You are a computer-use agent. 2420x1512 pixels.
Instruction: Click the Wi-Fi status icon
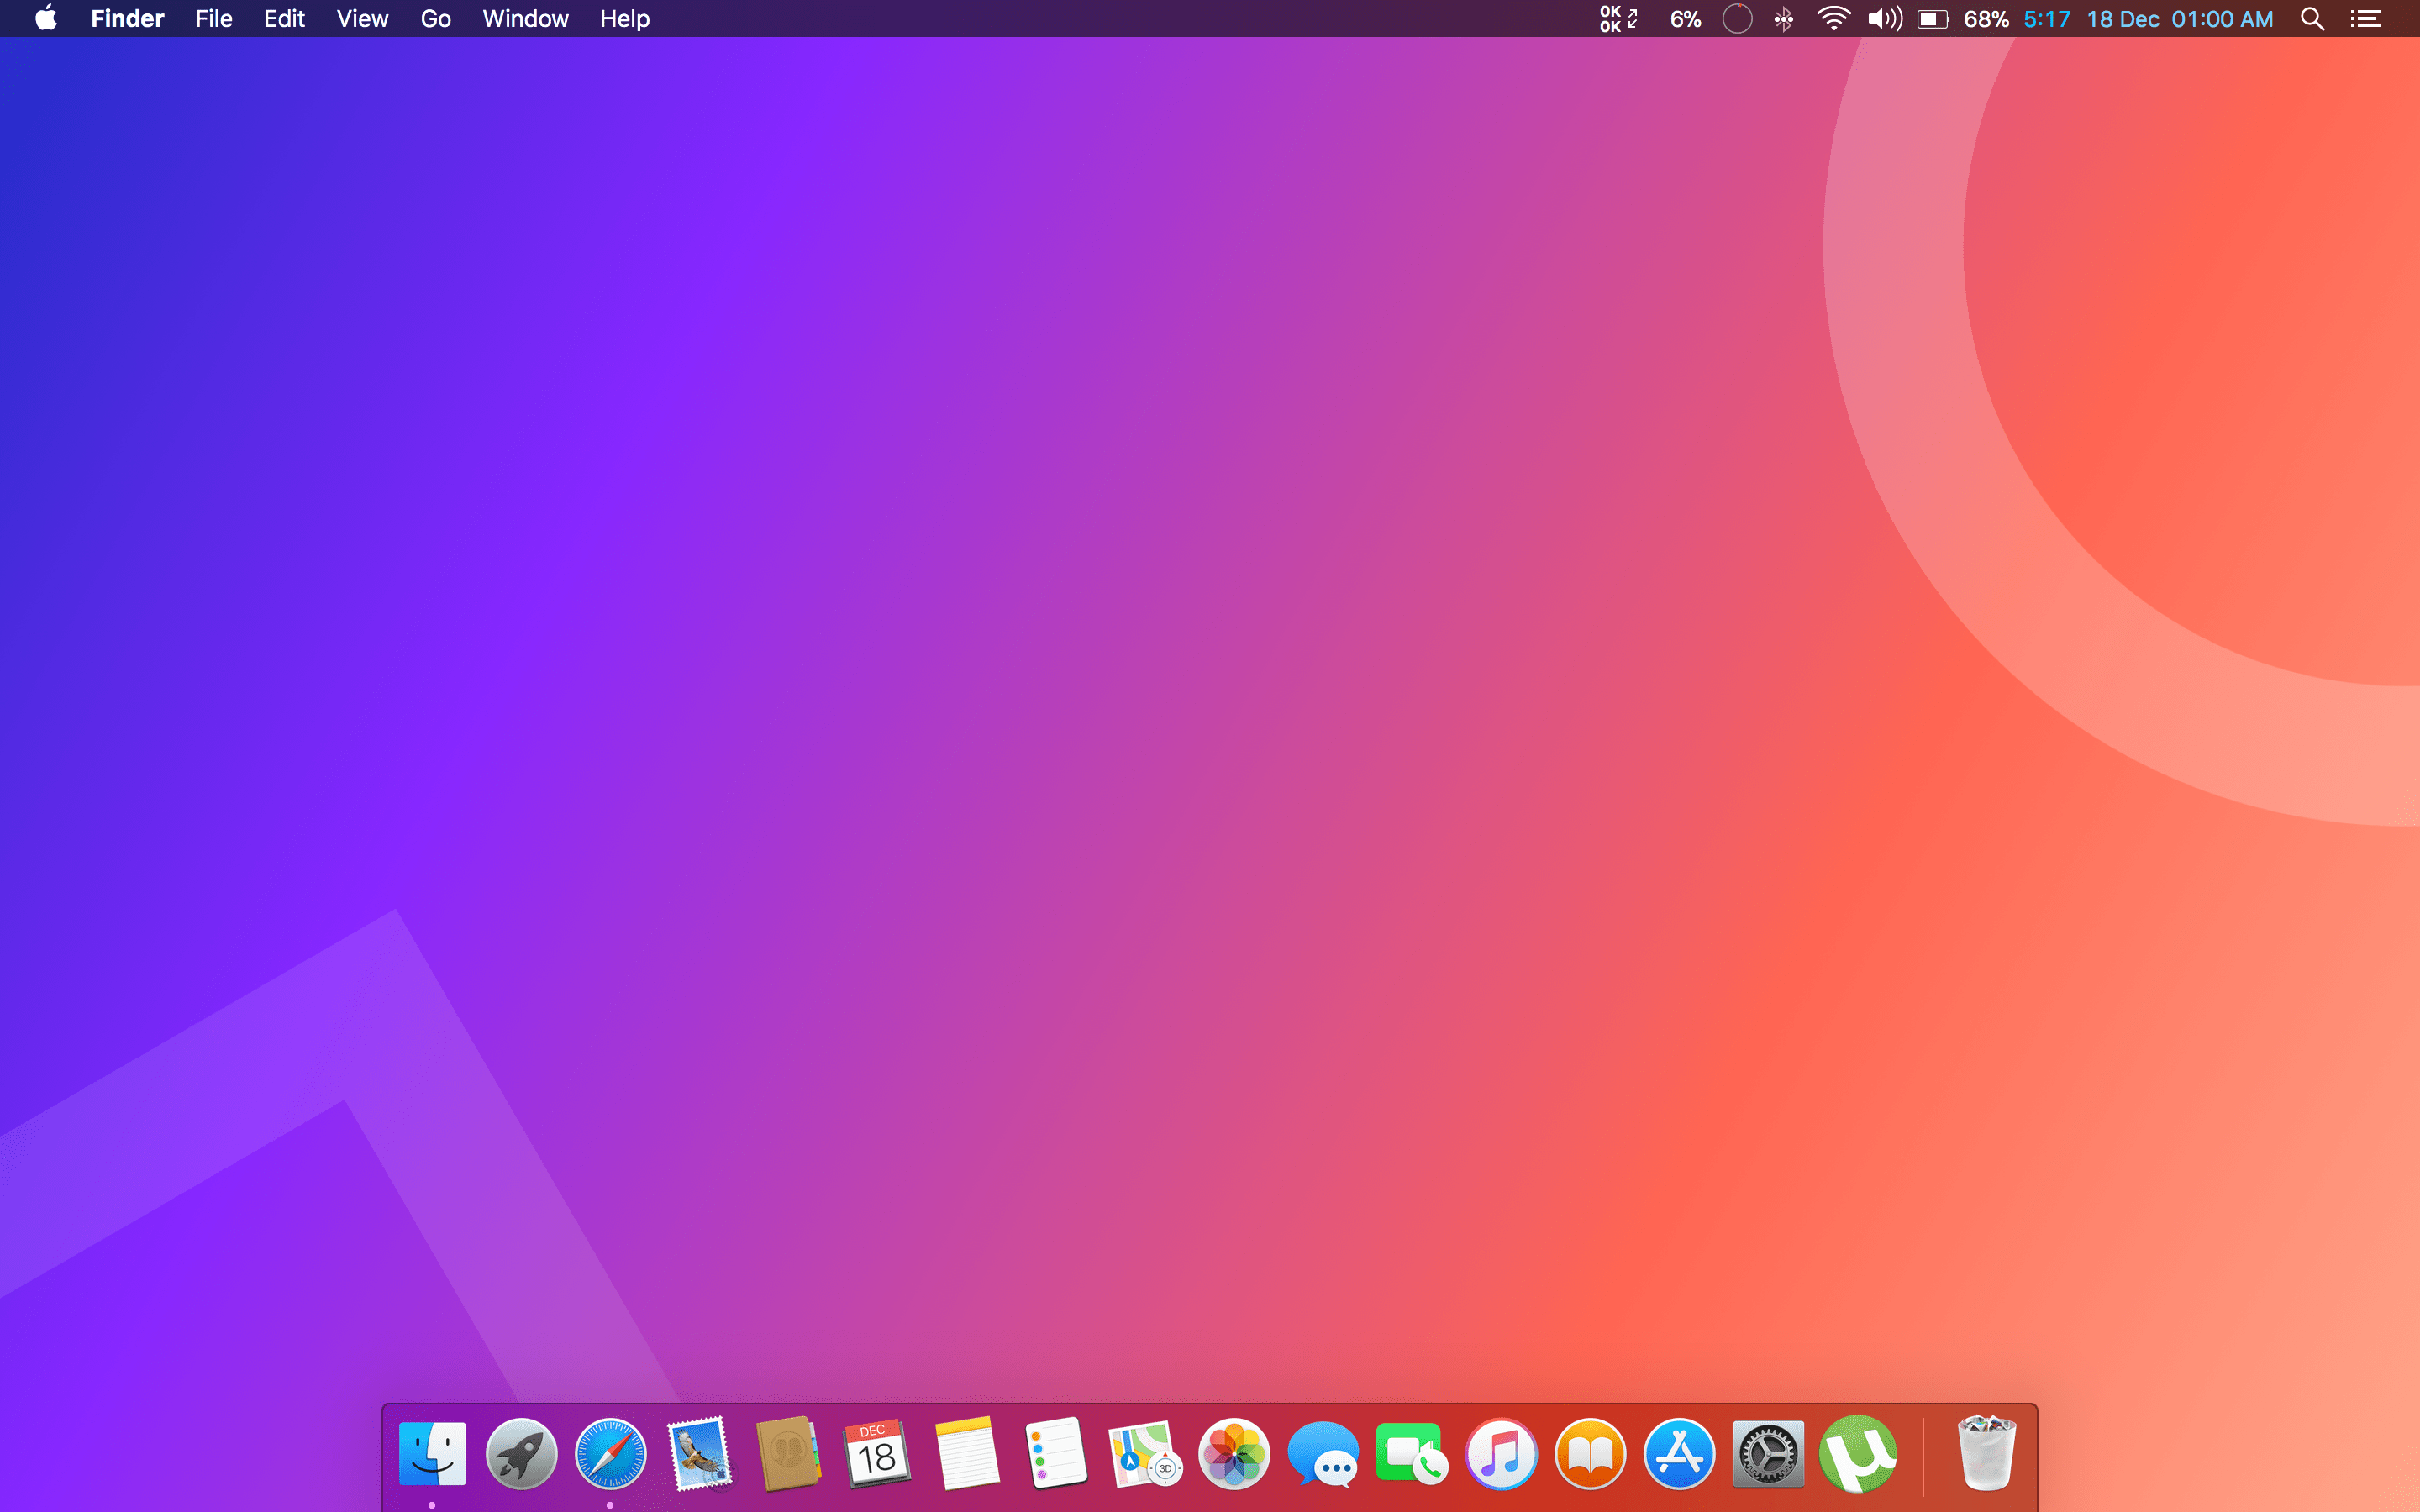(x=1833, y=19)
